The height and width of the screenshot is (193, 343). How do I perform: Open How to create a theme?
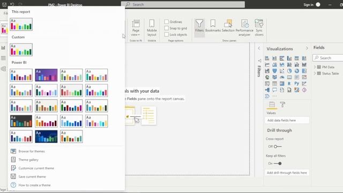pos(34,185)
